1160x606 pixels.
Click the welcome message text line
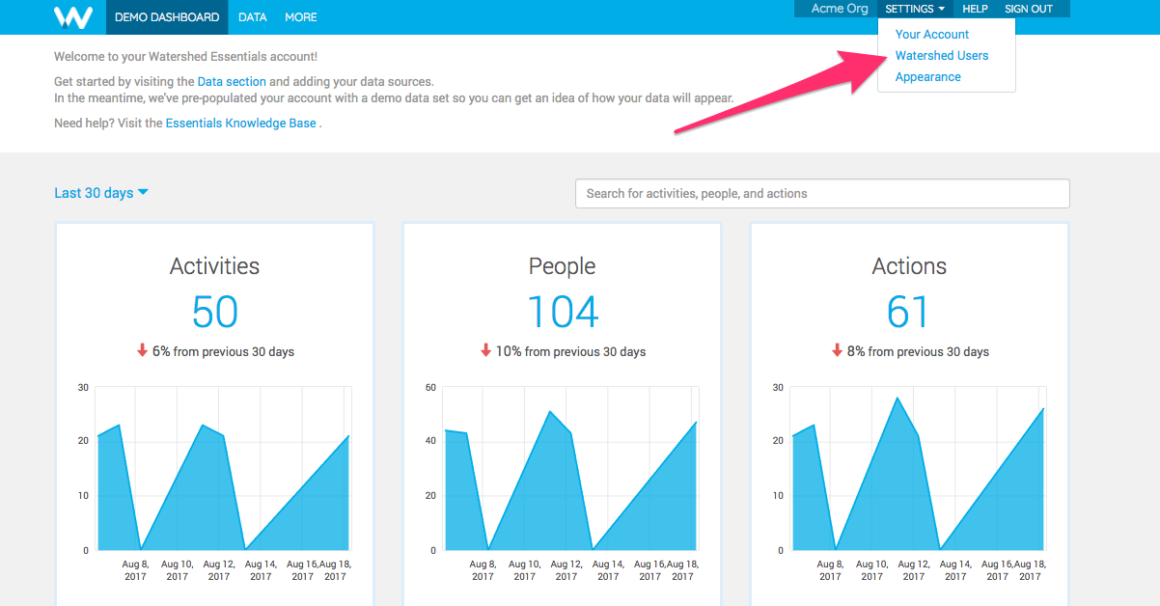click(185, 57)
